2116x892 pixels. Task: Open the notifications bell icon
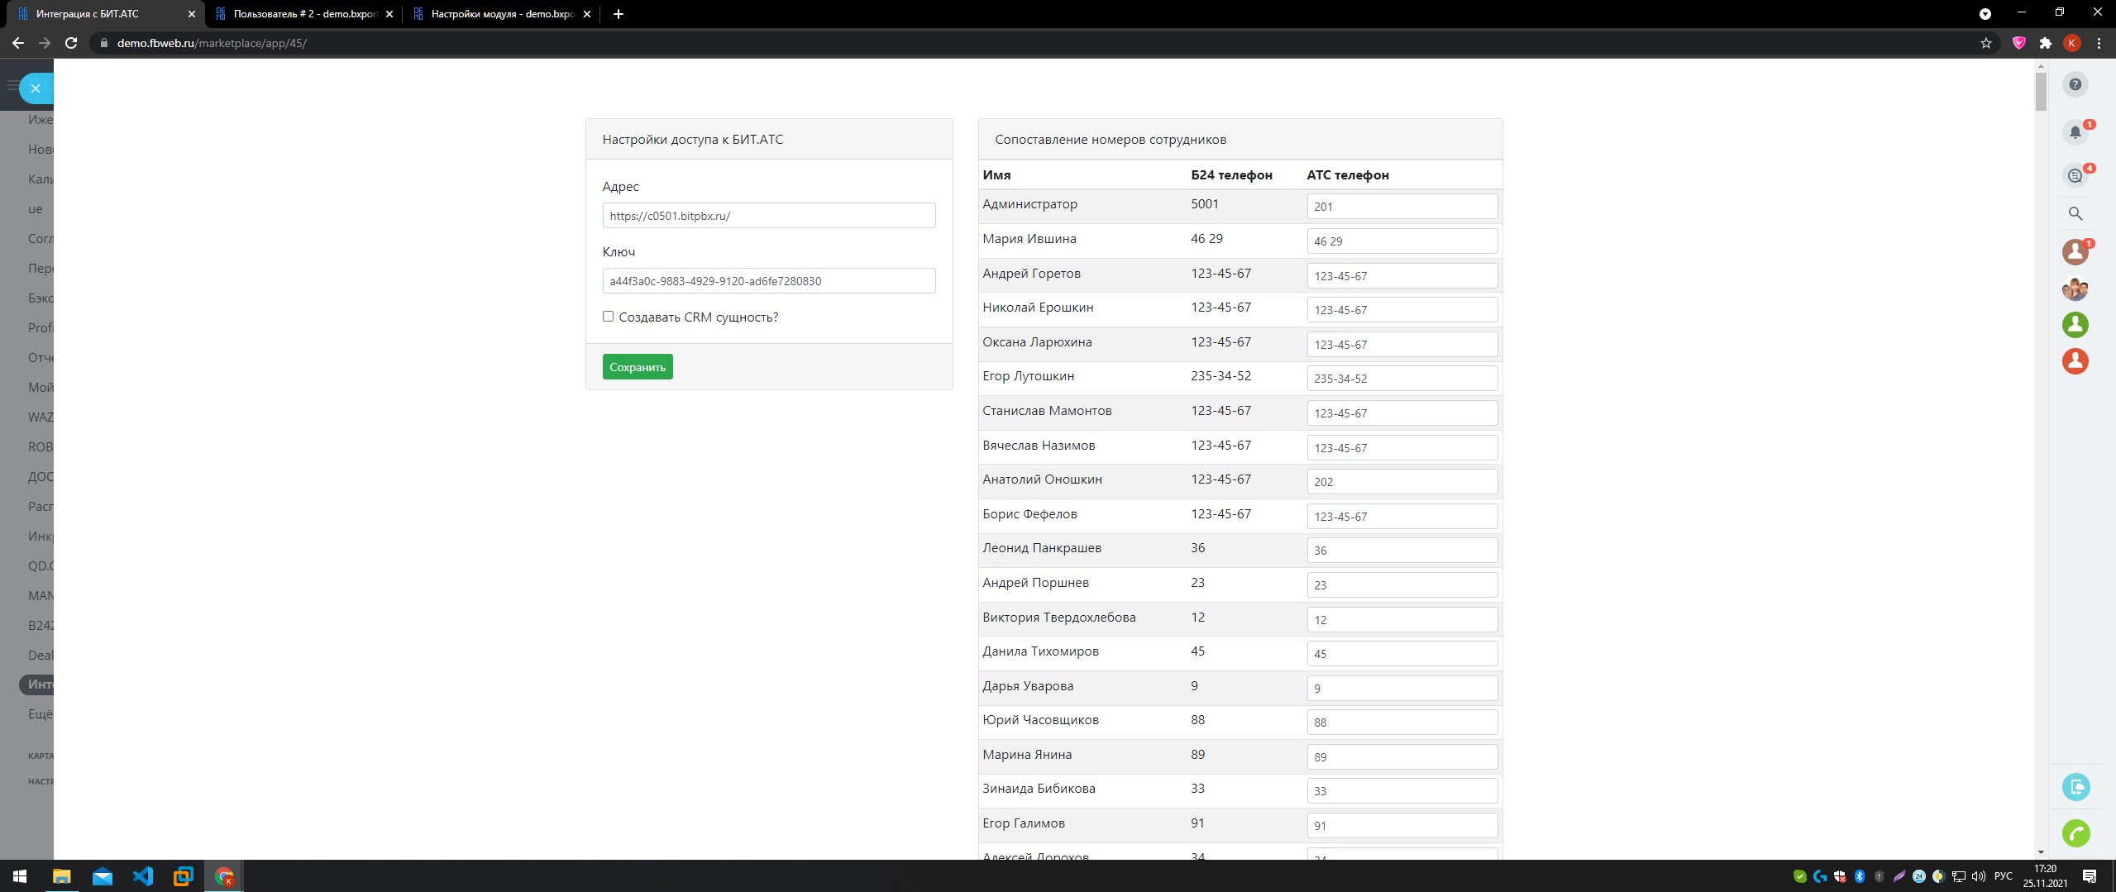2075,132
